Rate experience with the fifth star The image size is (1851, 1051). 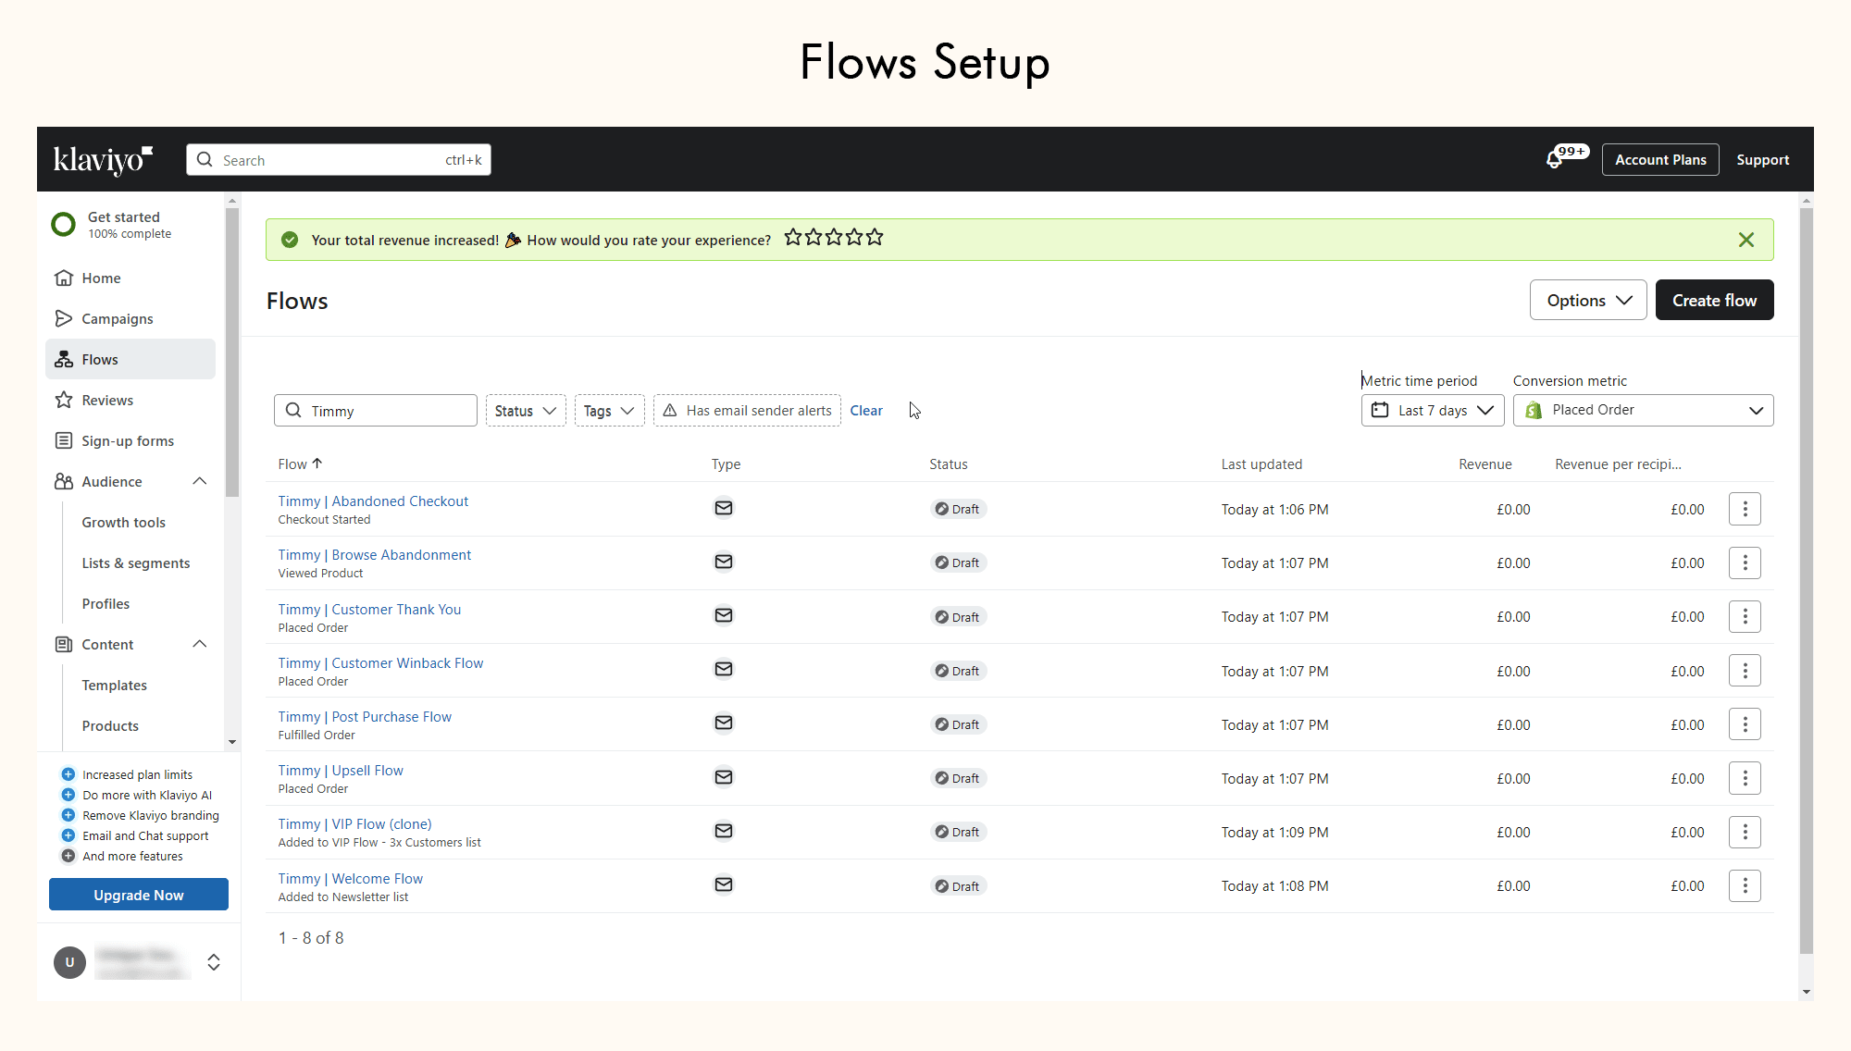point(875,238)
